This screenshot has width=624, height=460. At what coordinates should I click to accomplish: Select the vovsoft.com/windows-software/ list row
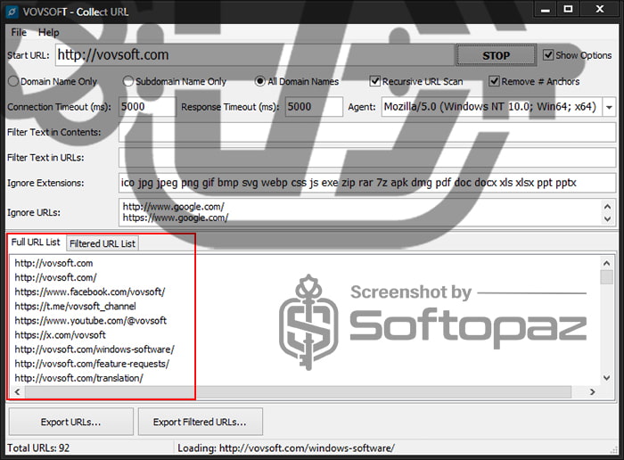(x=94, y=349)
